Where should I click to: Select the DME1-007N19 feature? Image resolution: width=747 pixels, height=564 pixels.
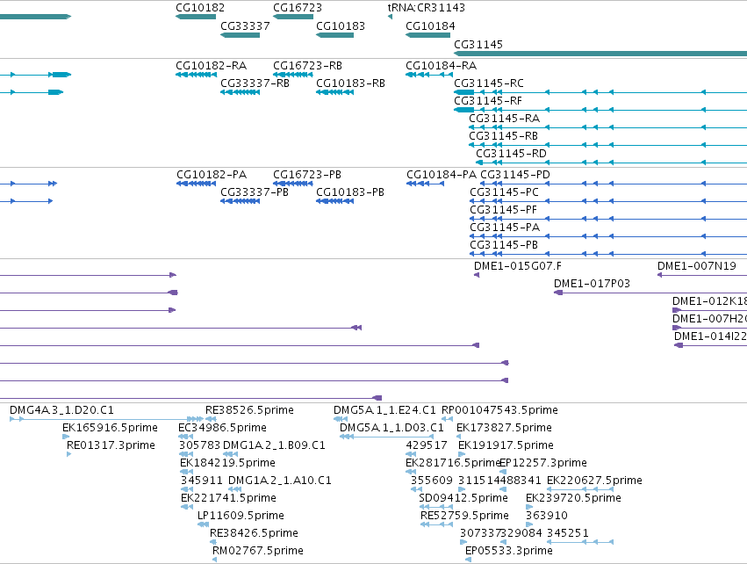coord(702,275)
